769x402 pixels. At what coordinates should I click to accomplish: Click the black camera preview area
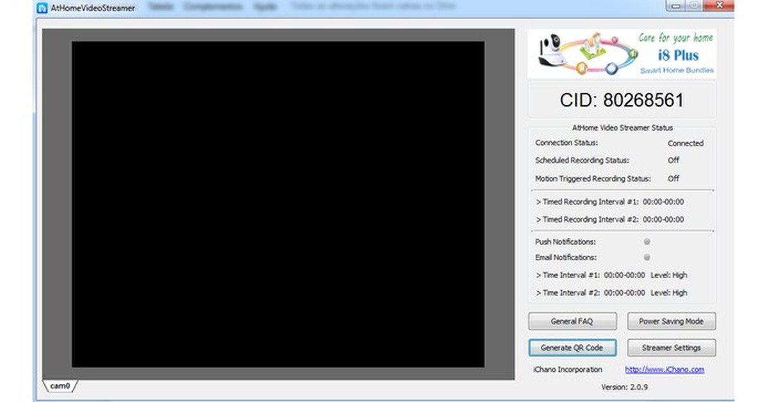[277, 204]
